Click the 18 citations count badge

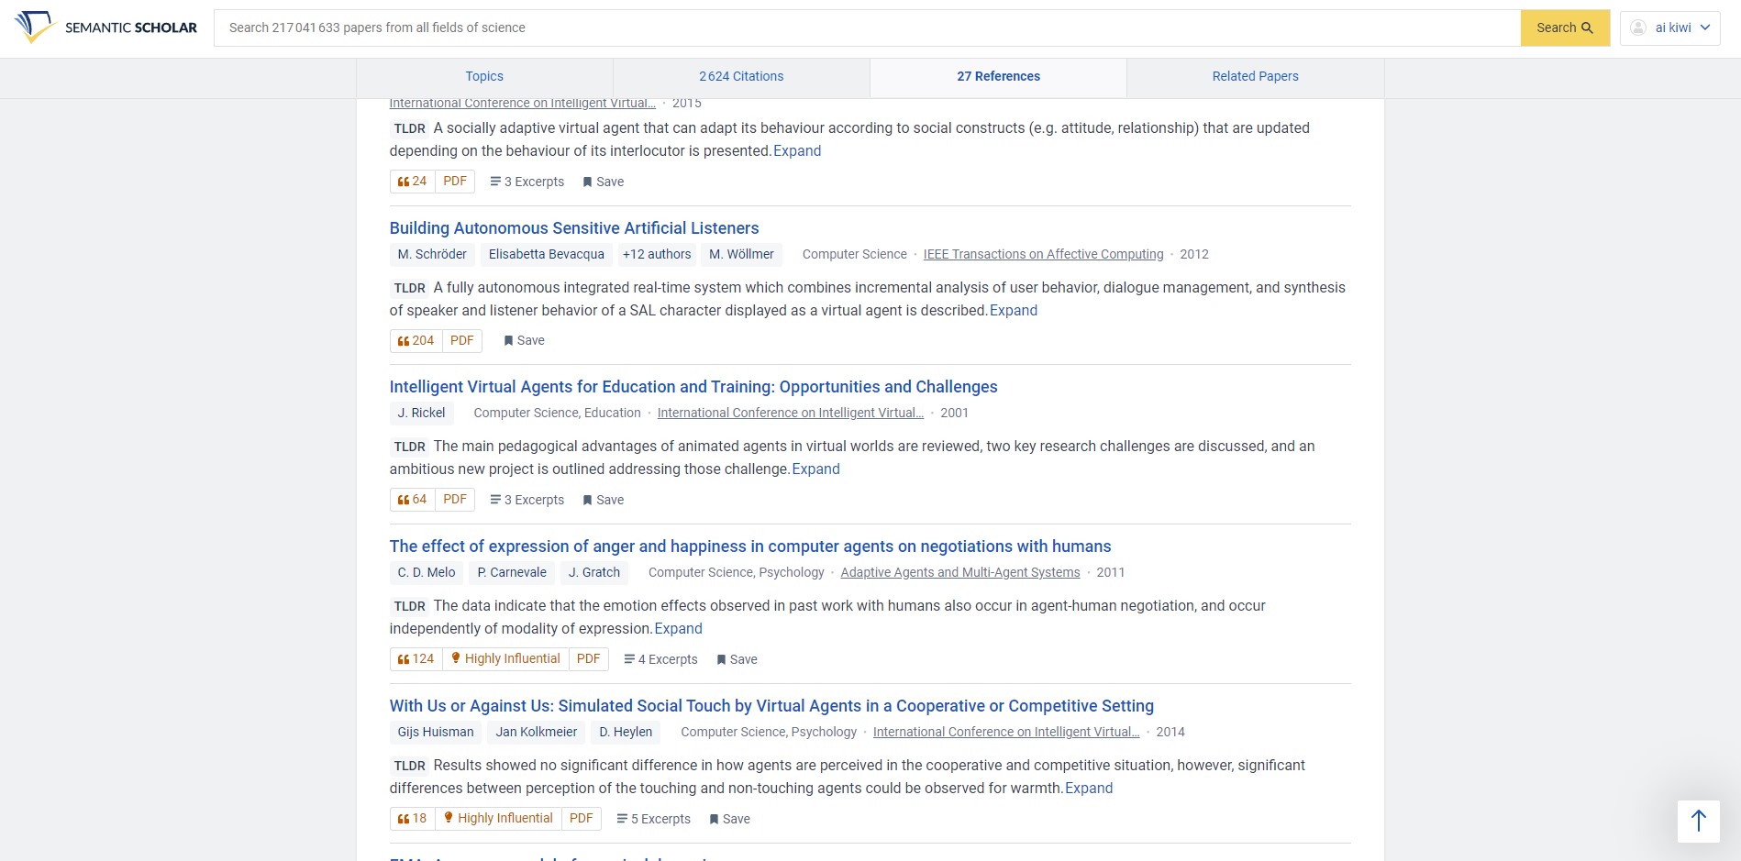413,819
